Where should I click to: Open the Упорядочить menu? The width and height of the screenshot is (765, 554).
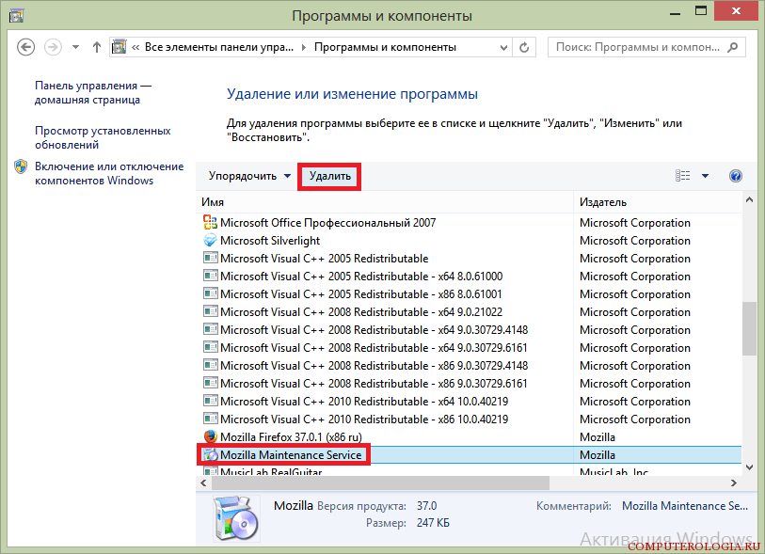click(249, 176)
